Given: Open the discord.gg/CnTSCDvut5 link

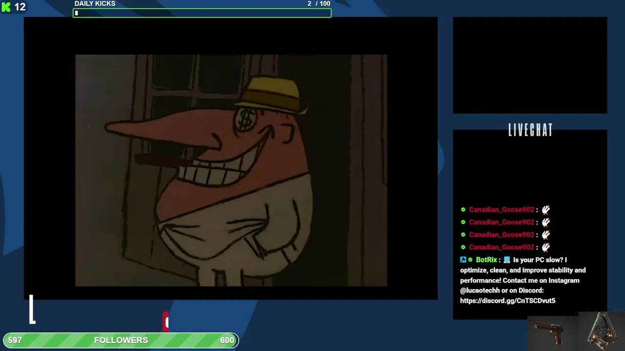Looking at the screenshot, I should tap(507, 301).
